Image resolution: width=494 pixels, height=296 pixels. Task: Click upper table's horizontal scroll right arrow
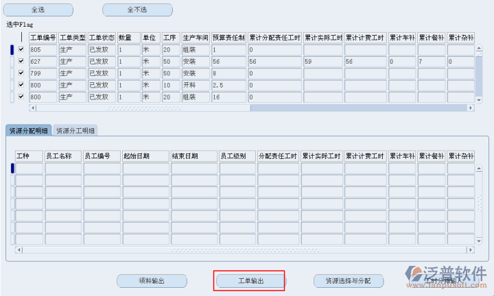coord(469,108)
